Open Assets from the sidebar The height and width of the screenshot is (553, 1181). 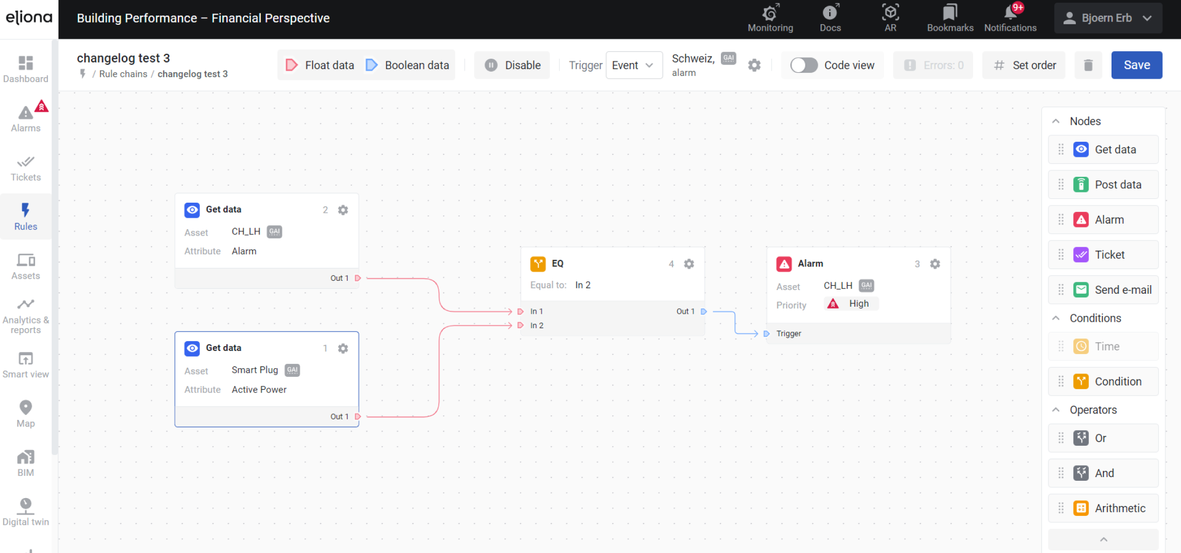click(x=25, y=266)
